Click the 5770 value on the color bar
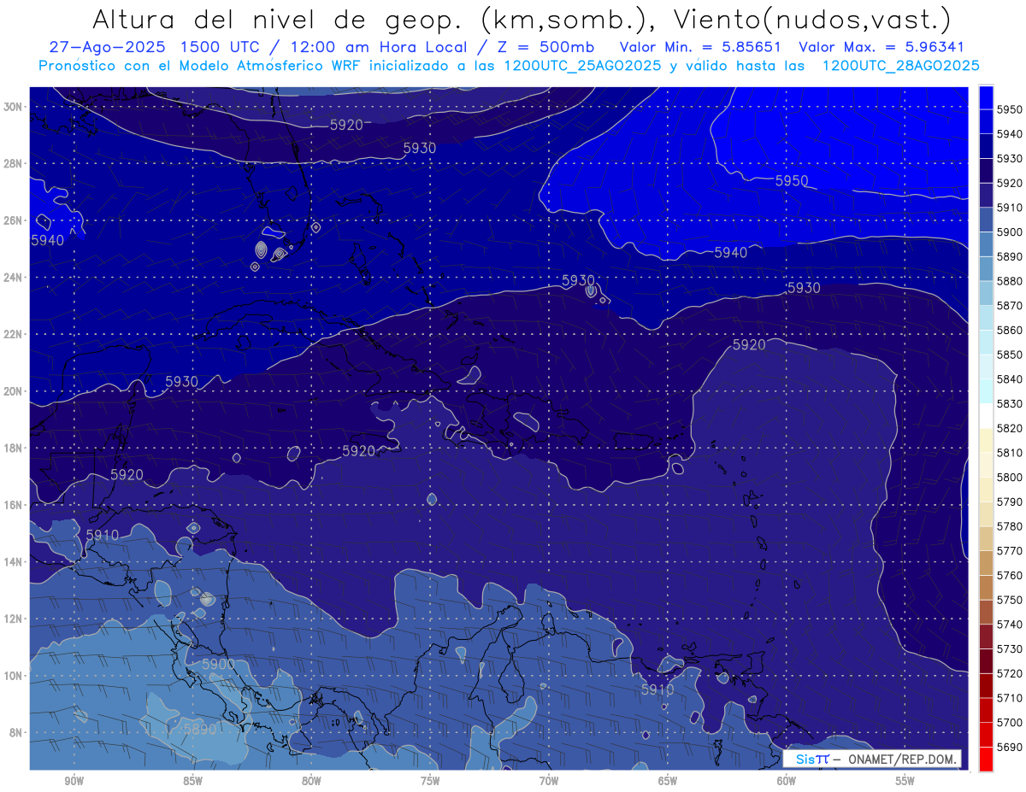 (1009, 550)
